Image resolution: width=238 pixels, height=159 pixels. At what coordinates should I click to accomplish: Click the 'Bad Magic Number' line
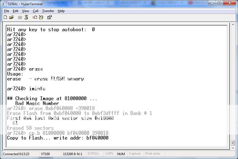37,103
